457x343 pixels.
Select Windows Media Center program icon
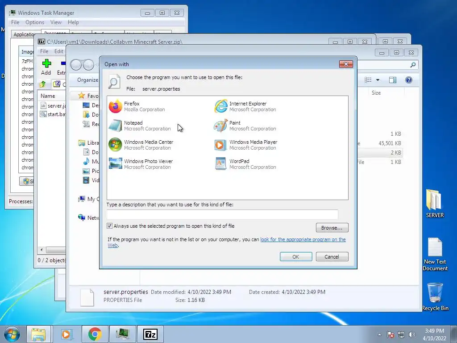(115, 145)
